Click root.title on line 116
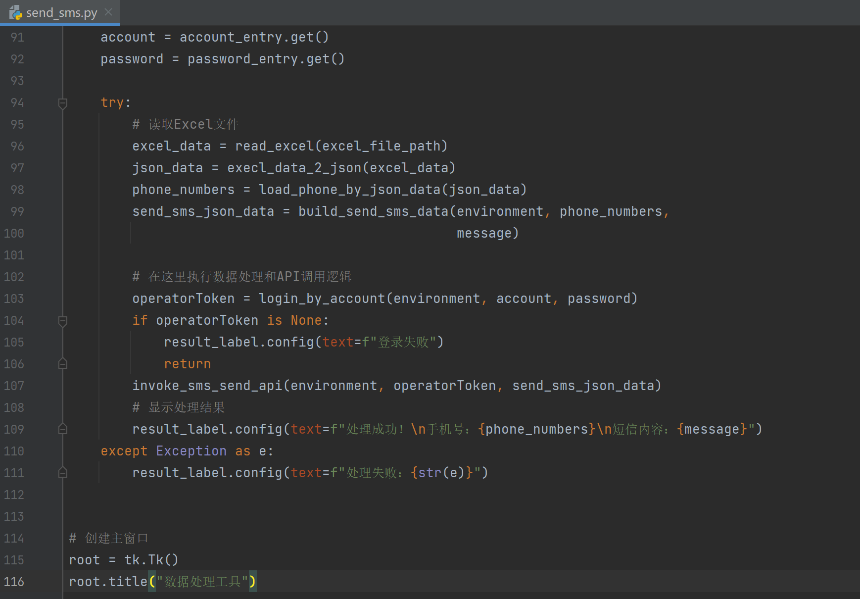 coord(108,582)
